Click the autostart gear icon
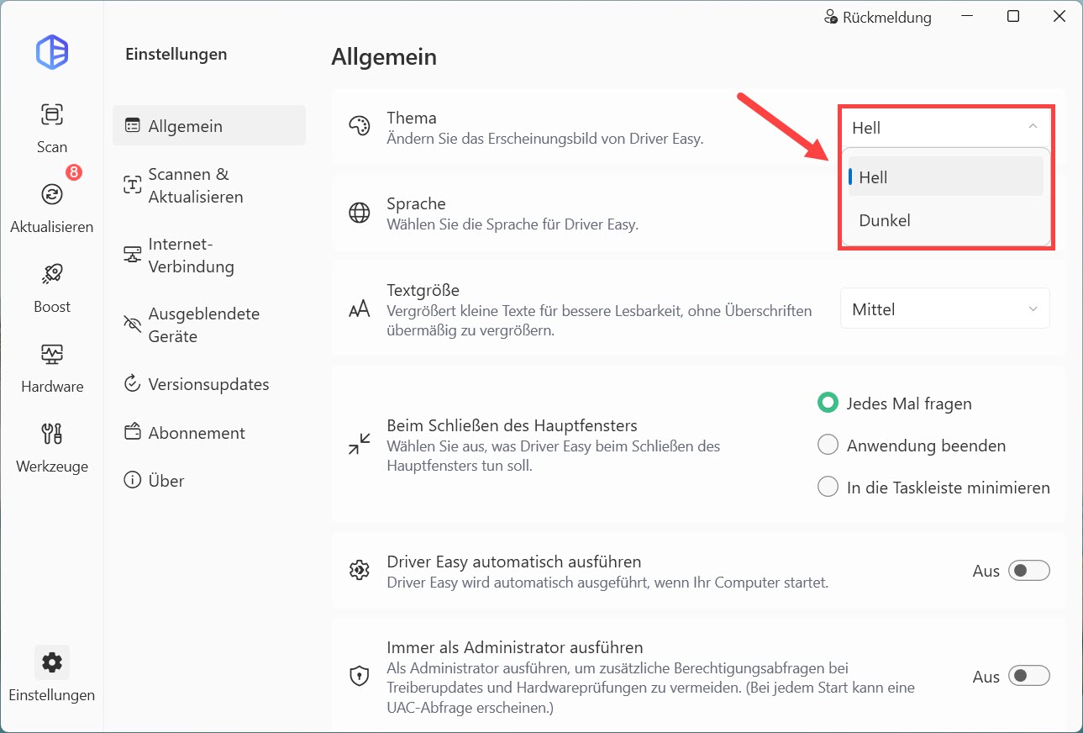The image size is (1083, 733). (x=359, y=571)
